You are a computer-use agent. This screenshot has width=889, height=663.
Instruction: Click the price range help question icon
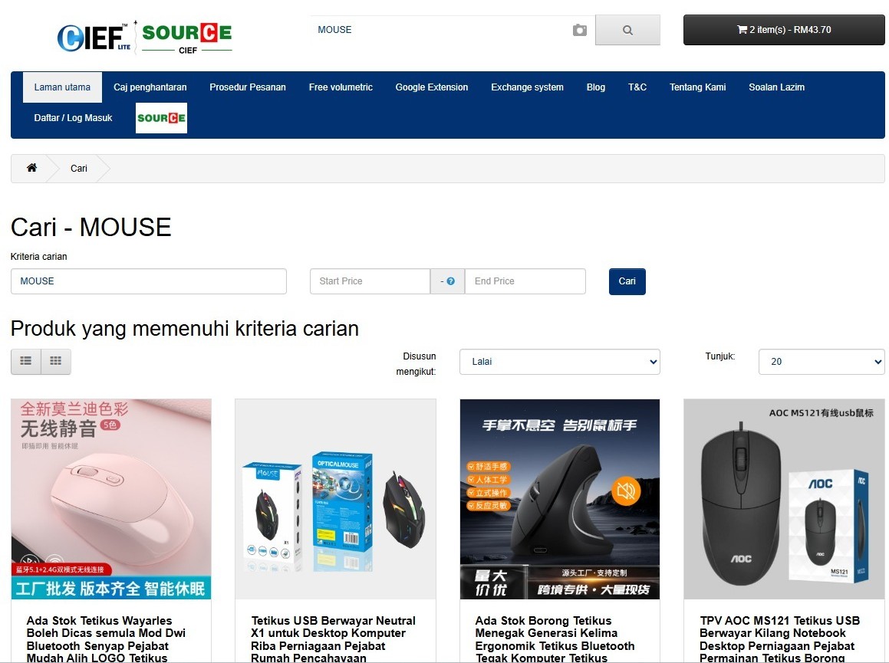point(451,281)
